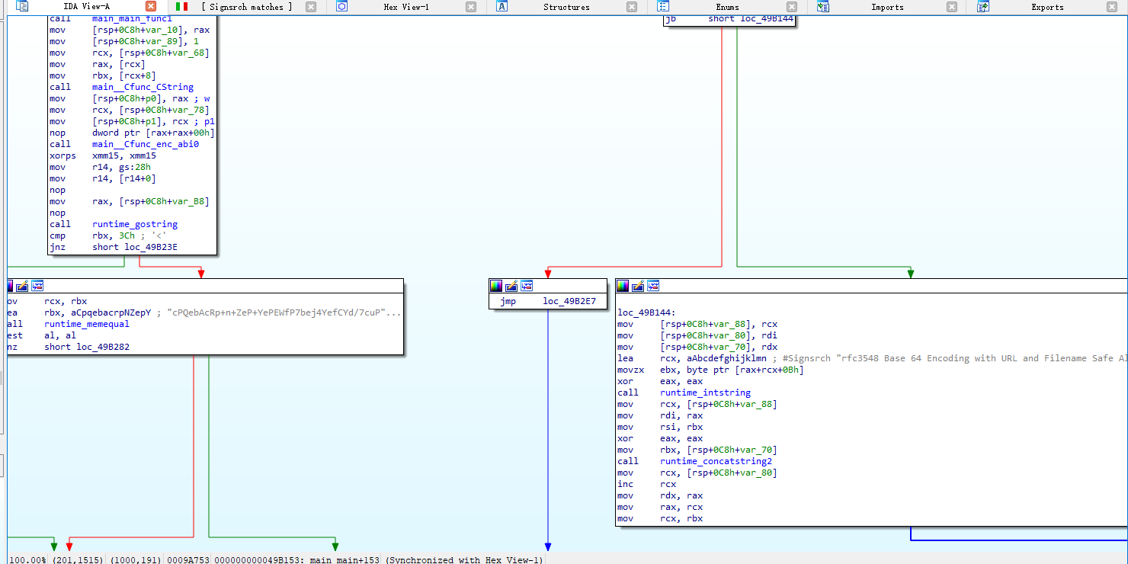Switch to the Signsrch matches tab
1128x564 pixels.
[247, 7]
